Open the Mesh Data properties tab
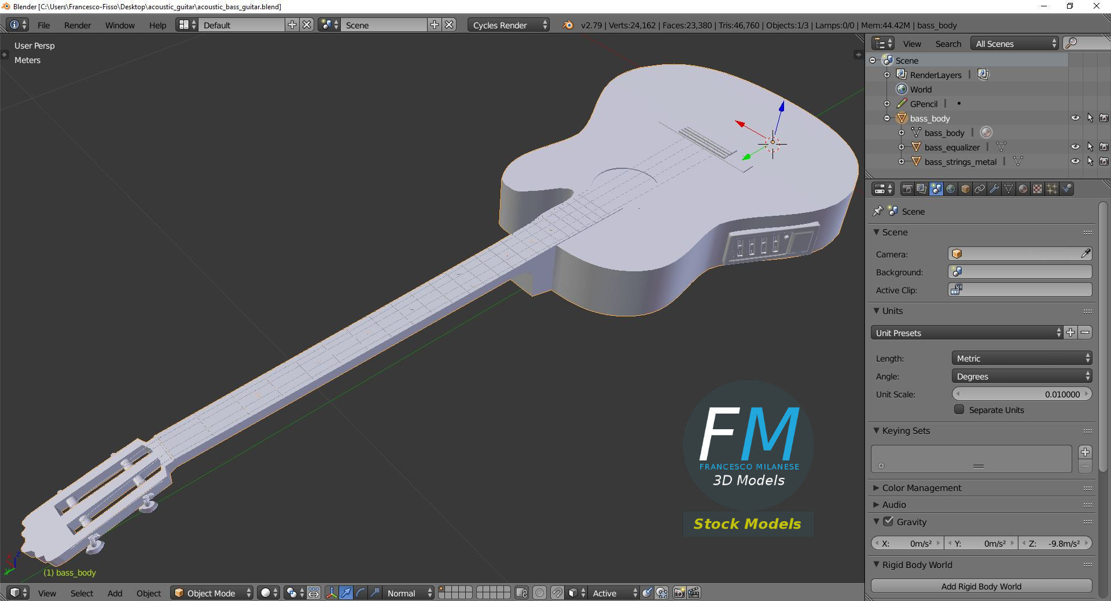Screen dimensions: 1111x601 (1009, 189)
